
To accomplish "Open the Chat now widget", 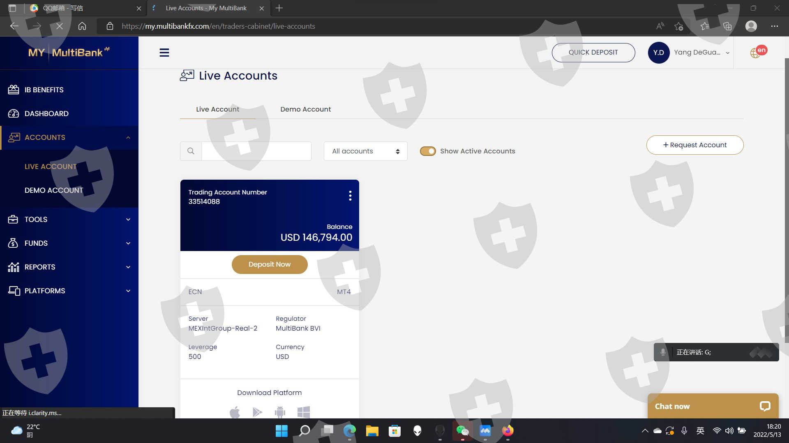I will click(713, 406).
